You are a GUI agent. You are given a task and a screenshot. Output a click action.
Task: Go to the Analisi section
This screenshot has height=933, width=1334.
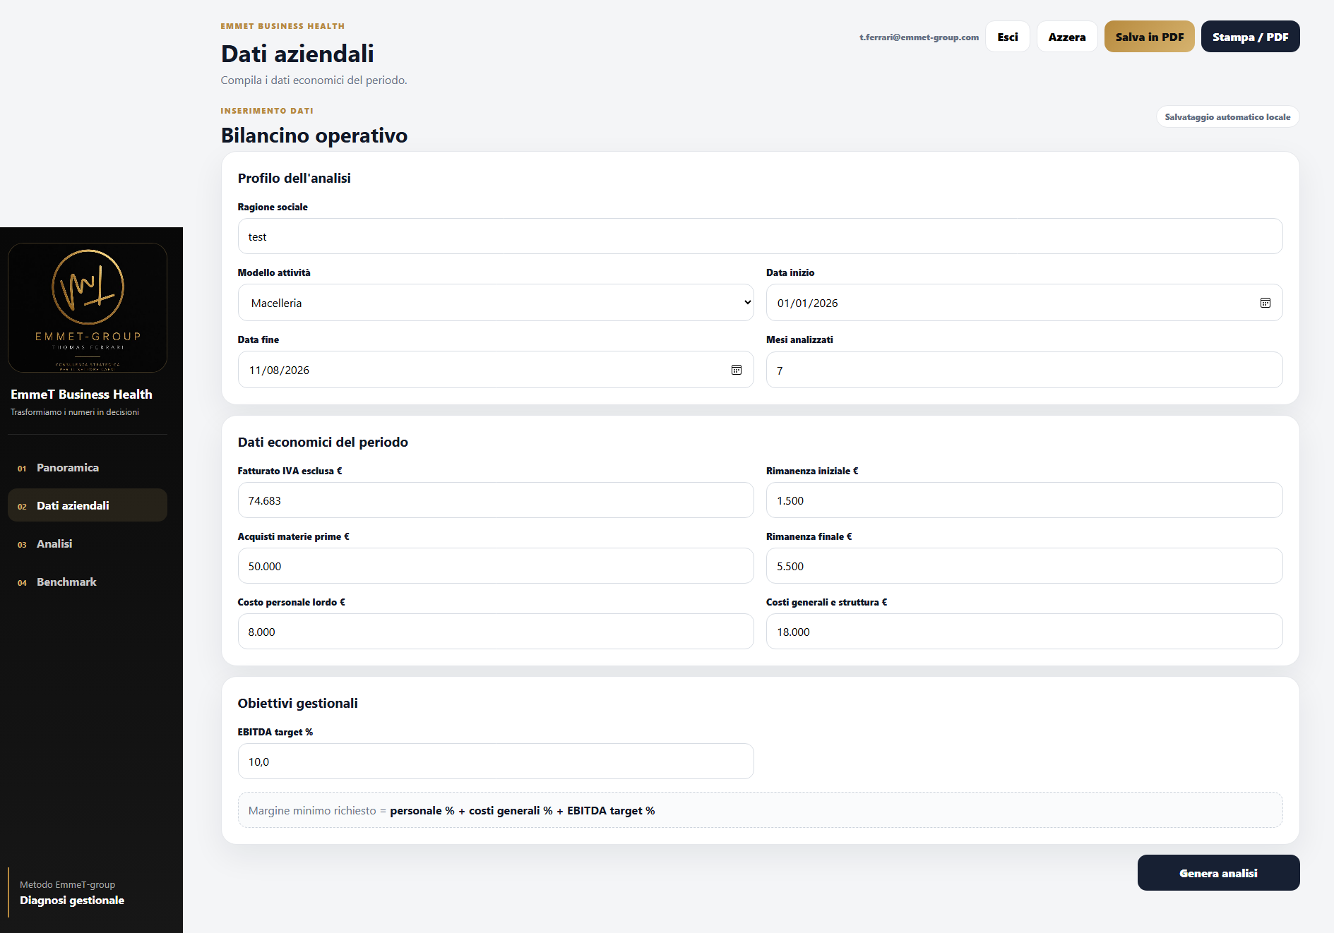[88, 543]
